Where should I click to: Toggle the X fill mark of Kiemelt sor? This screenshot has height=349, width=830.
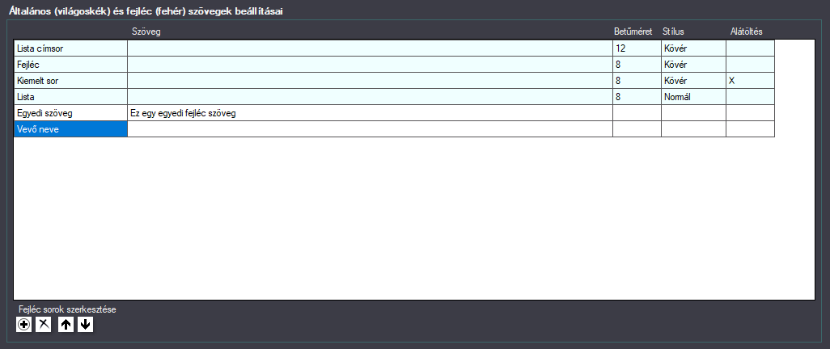(750, 81)
